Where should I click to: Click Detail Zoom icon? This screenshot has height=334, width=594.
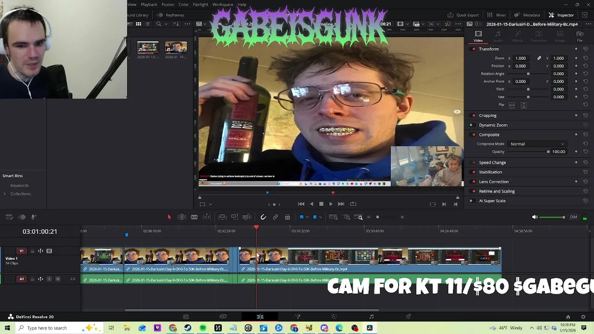pyautogui.click(x=347, y=217)
